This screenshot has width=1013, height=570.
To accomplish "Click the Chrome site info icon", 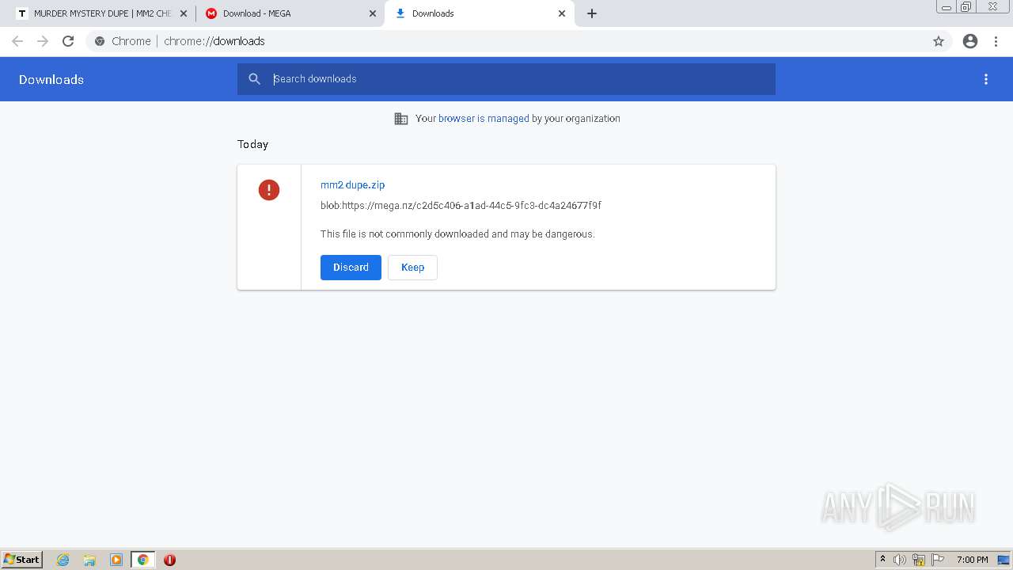I will [x=100, y=41].
